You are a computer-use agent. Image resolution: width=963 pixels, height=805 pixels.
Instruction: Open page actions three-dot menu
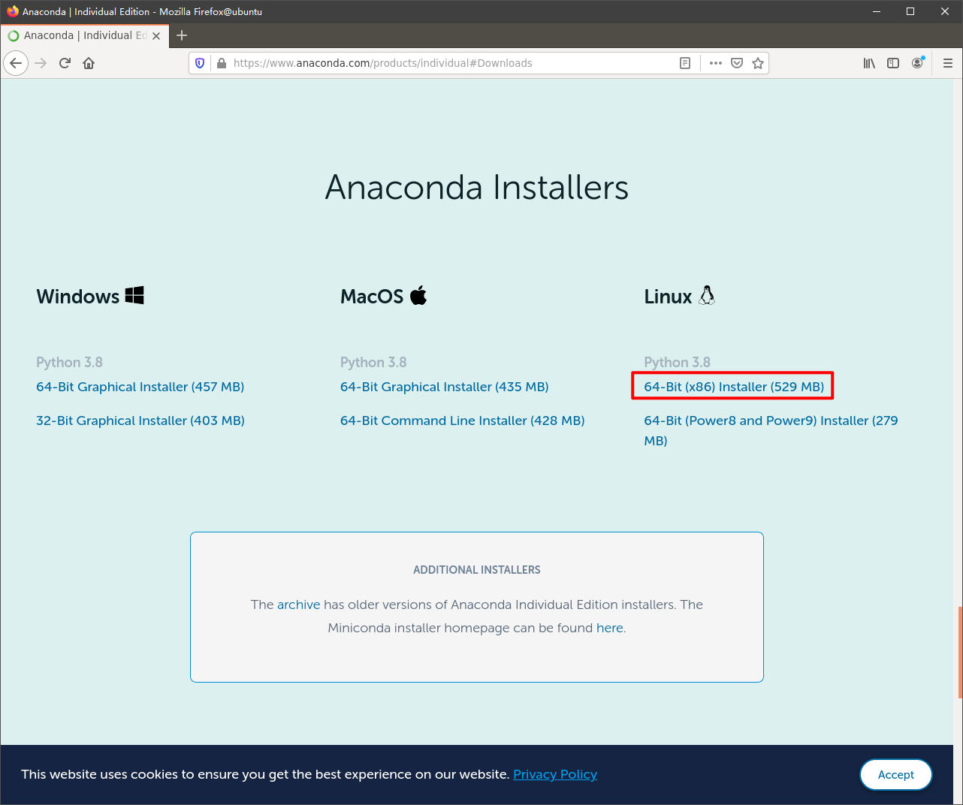[716, 63]
